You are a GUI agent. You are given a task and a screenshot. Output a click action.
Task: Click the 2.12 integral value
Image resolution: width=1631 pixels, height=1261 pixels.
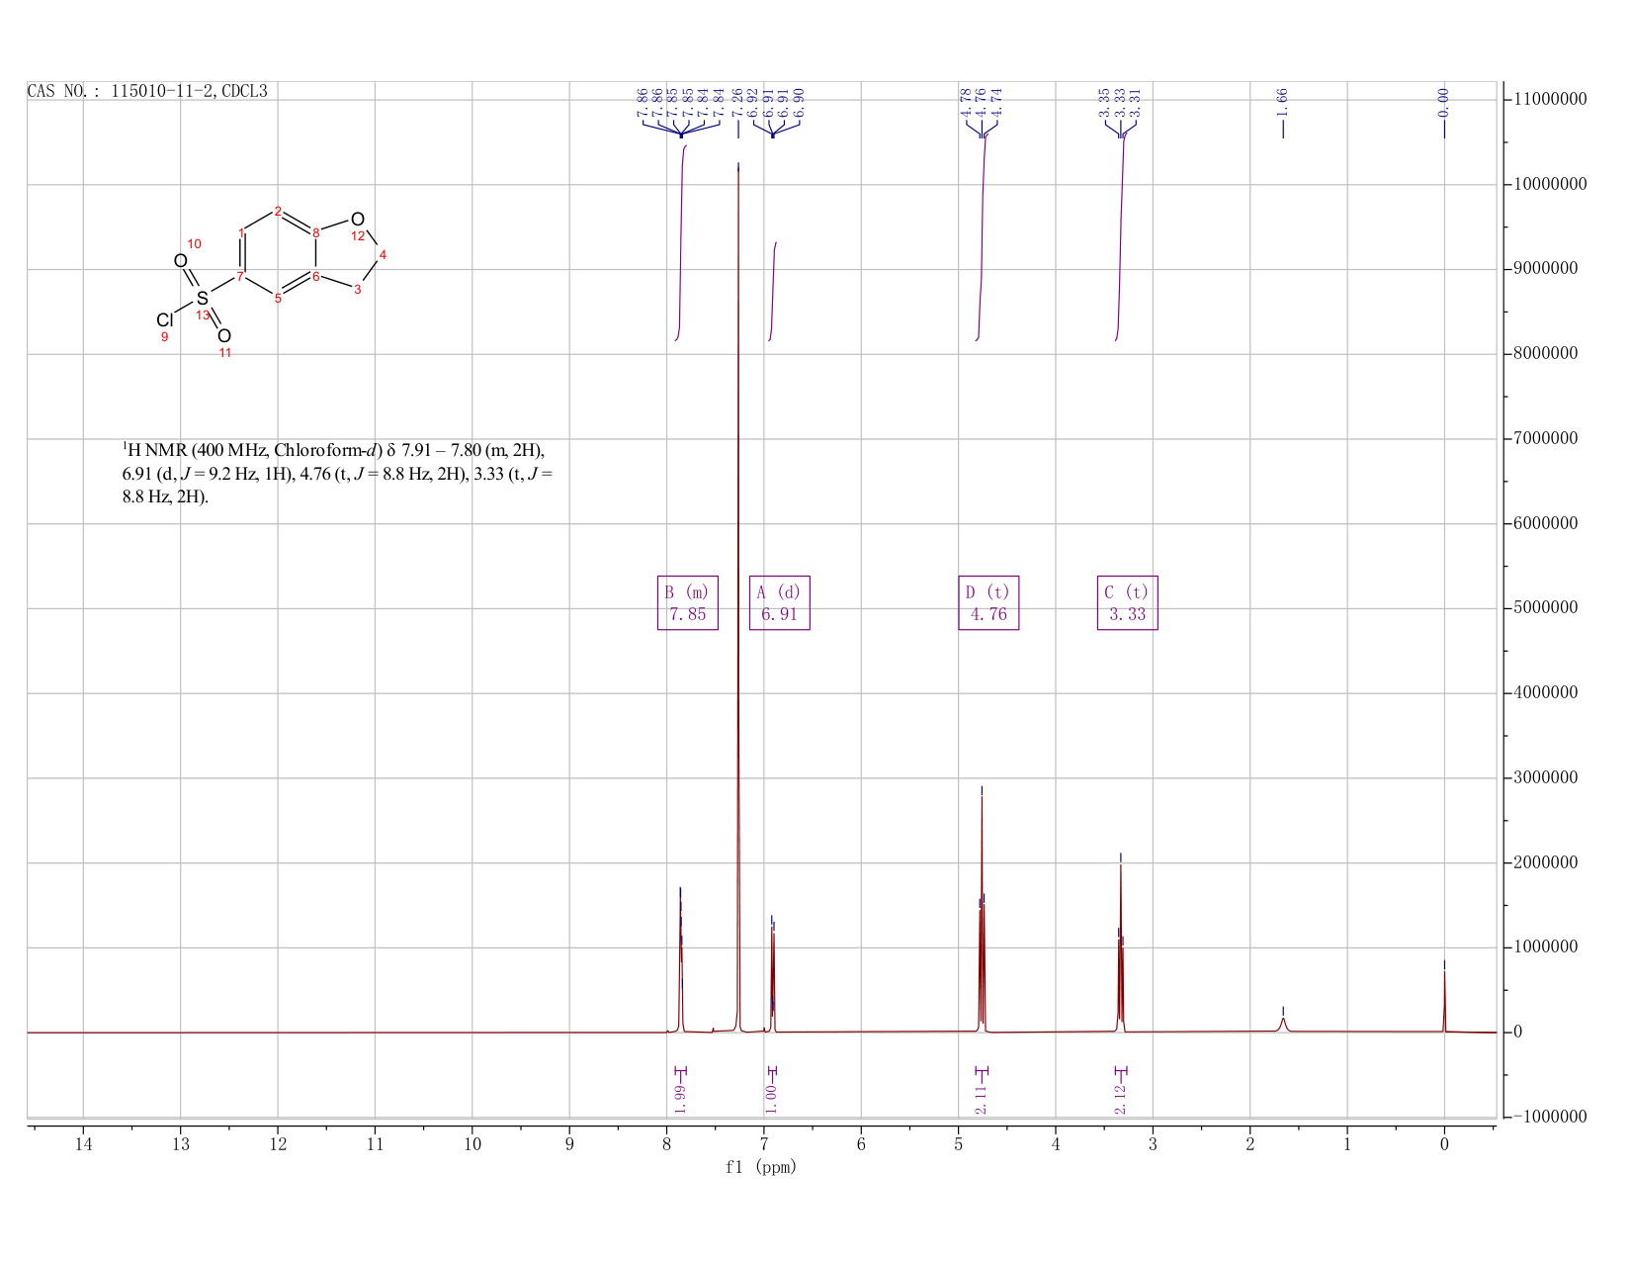point(1121,1099)
